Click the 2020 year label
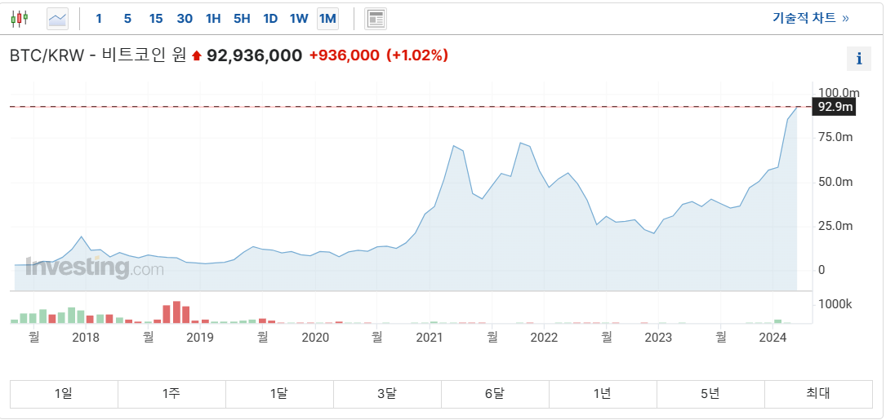 coord(314,338)
